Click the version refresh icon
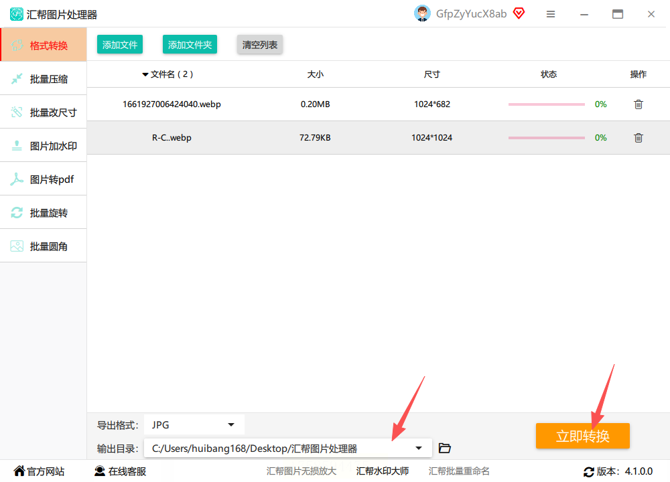This screenshot has height=482, width=670. (589, 472)
